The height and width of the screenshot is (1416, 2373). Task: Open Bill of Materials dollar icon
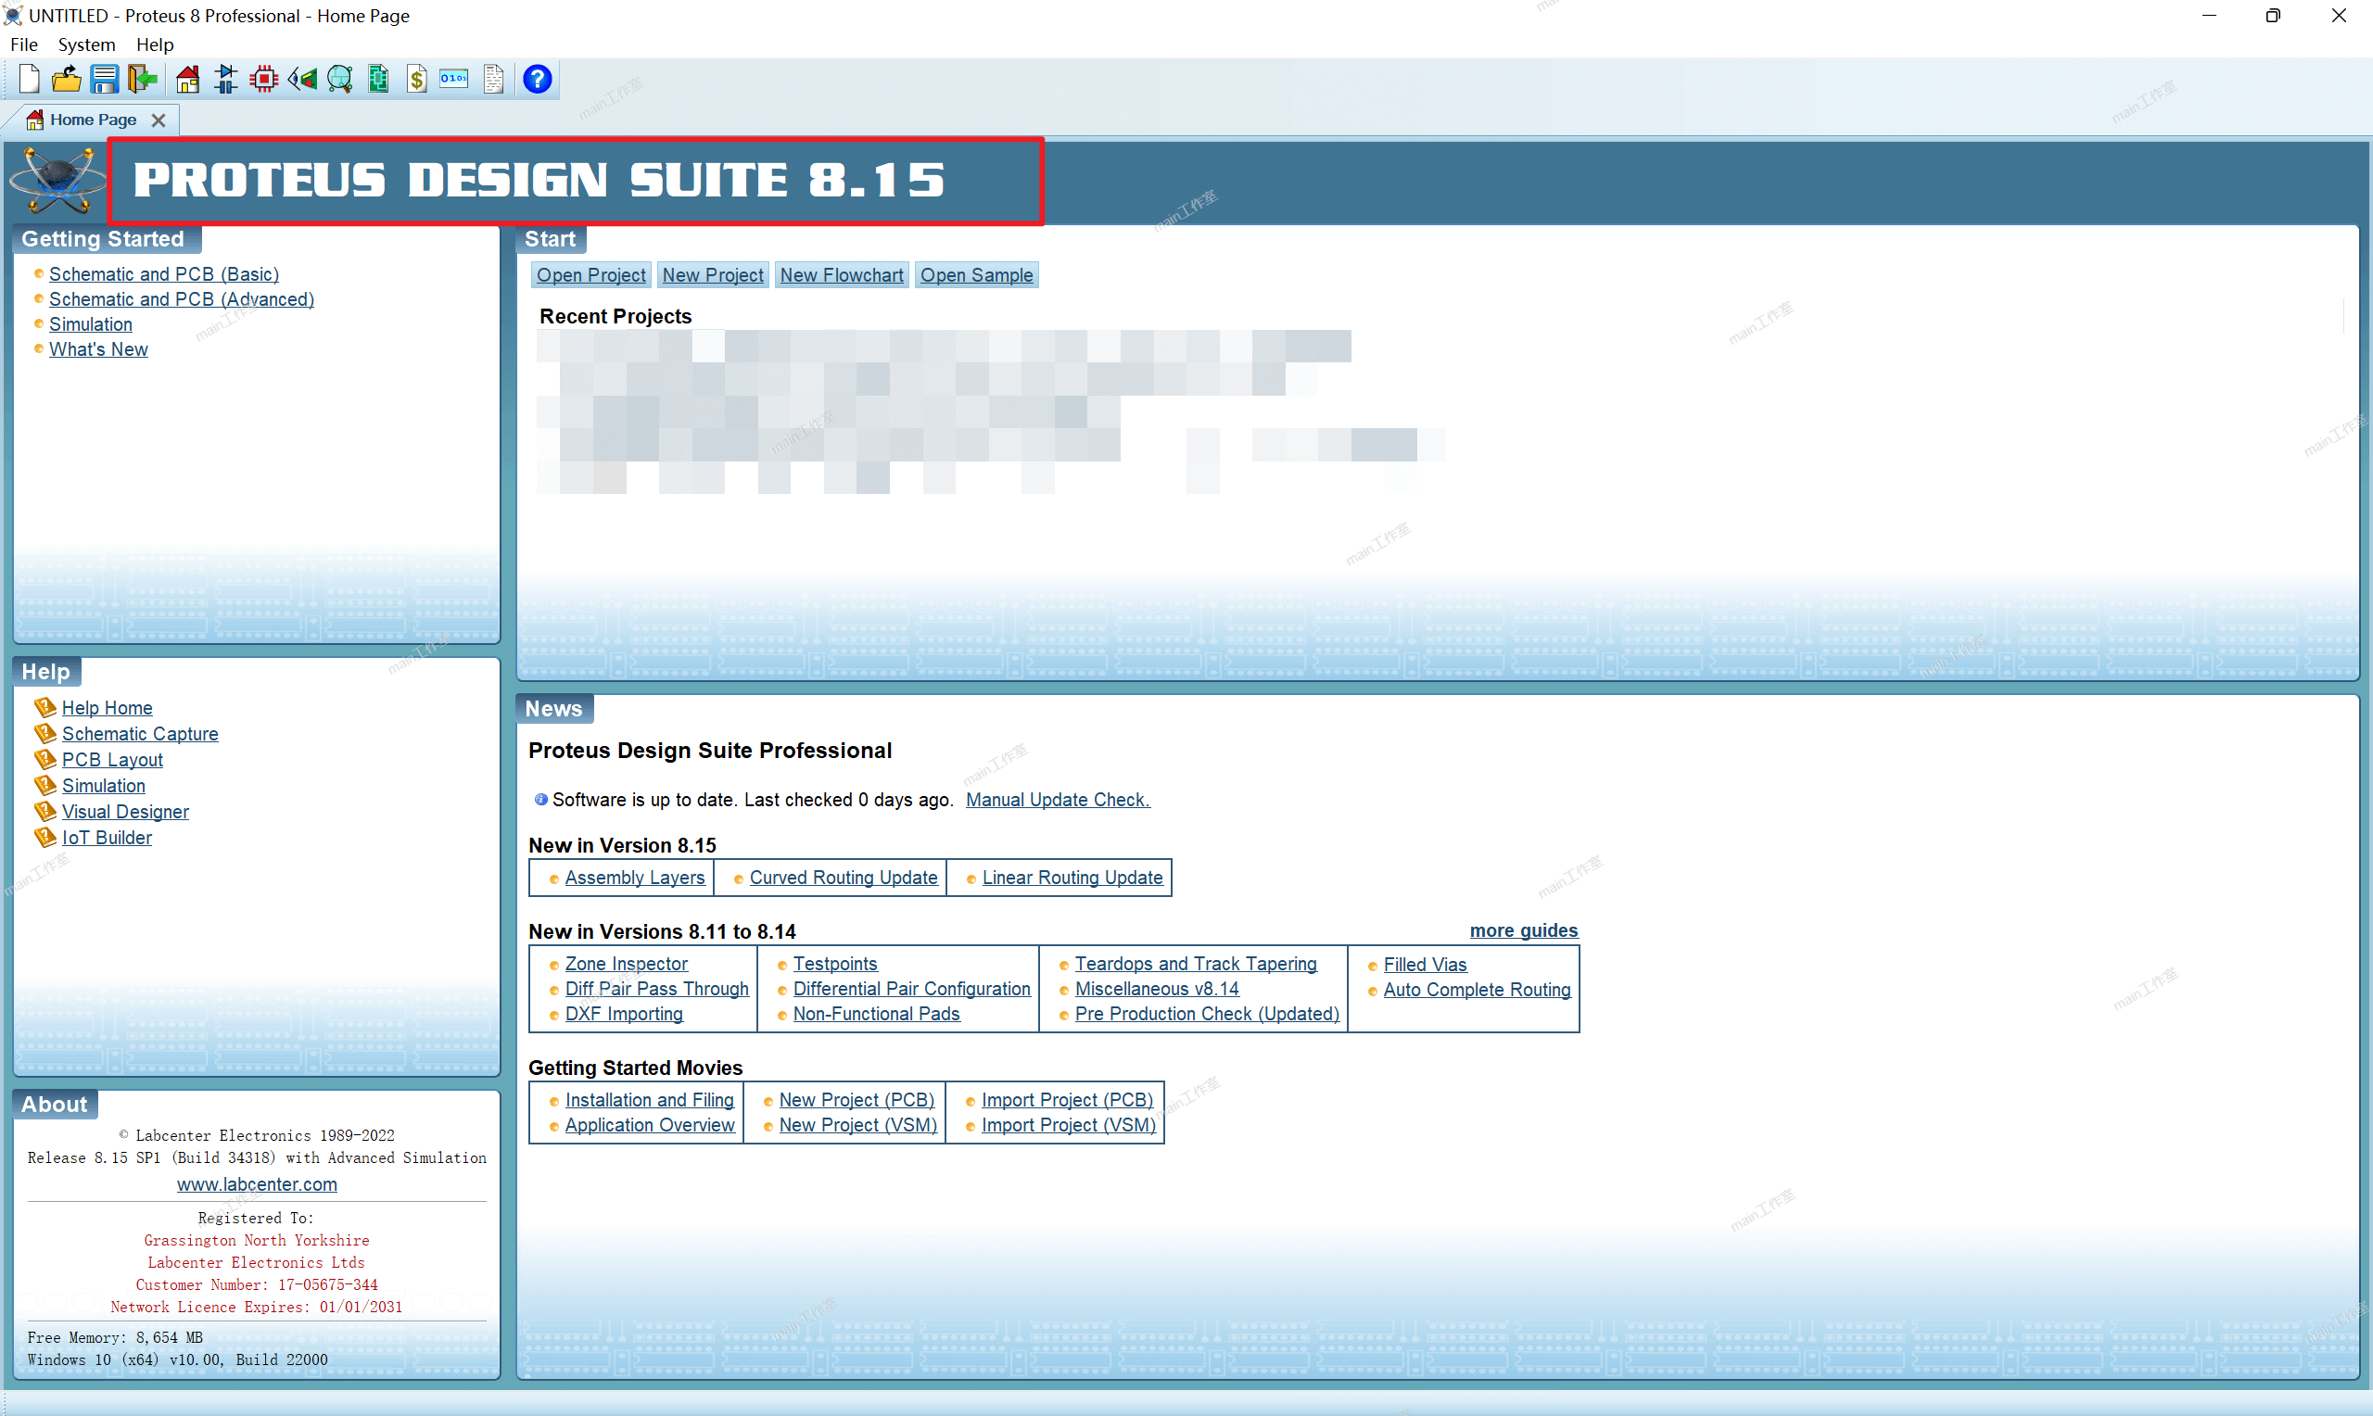(417, 79)
